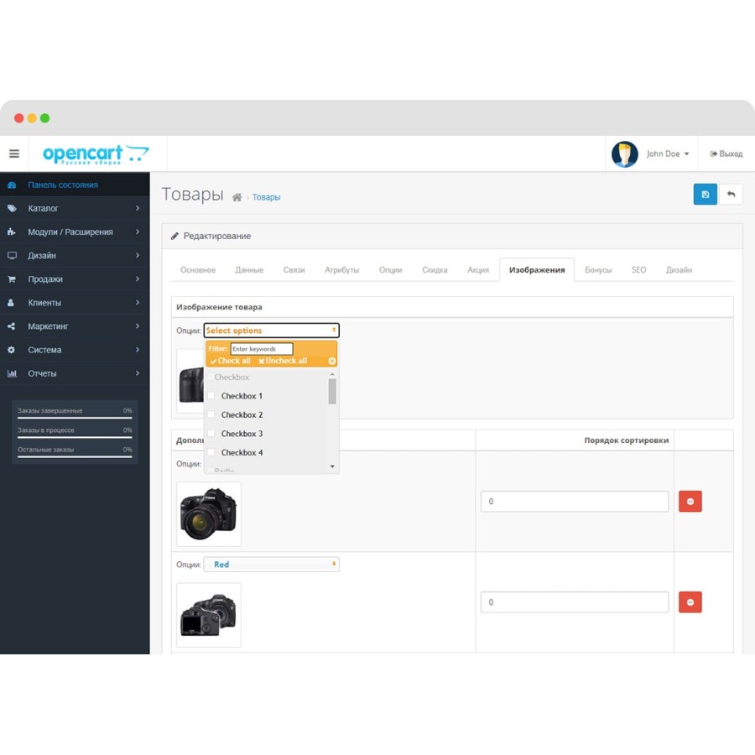Click the OpenCart logo
Viewport: 755px width, 755px height.
[96, 154]
